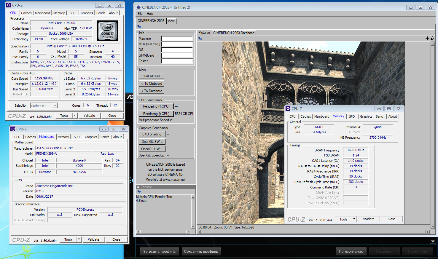Viewport: 438px width, 259px height.
Task: Click the CPU-Z icon in the CPU window title bar
Action: [x=9, y=5]
